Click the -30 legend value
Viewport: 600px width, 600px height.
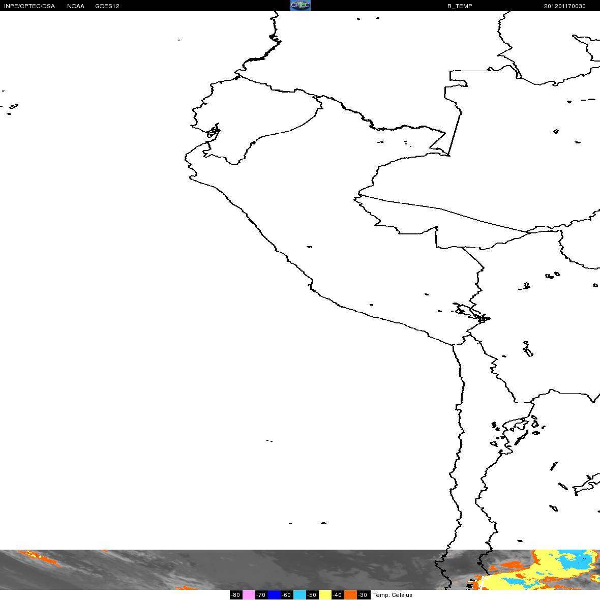363,595
